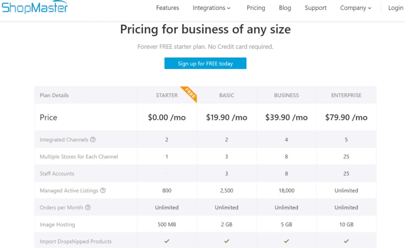Click Enterprise Unlimited Managed Active Listings value
405x248 pixels.
[346, 191]
